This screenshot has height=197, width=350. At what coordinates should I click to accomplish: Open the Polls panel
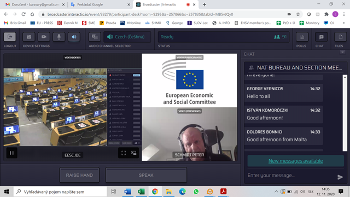point(302,37)
